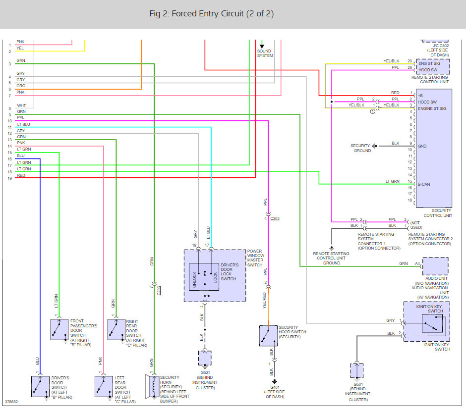Click the Ignition Key Switch symbol
Viewport: 466px width, 414px height.
(432, 323)
